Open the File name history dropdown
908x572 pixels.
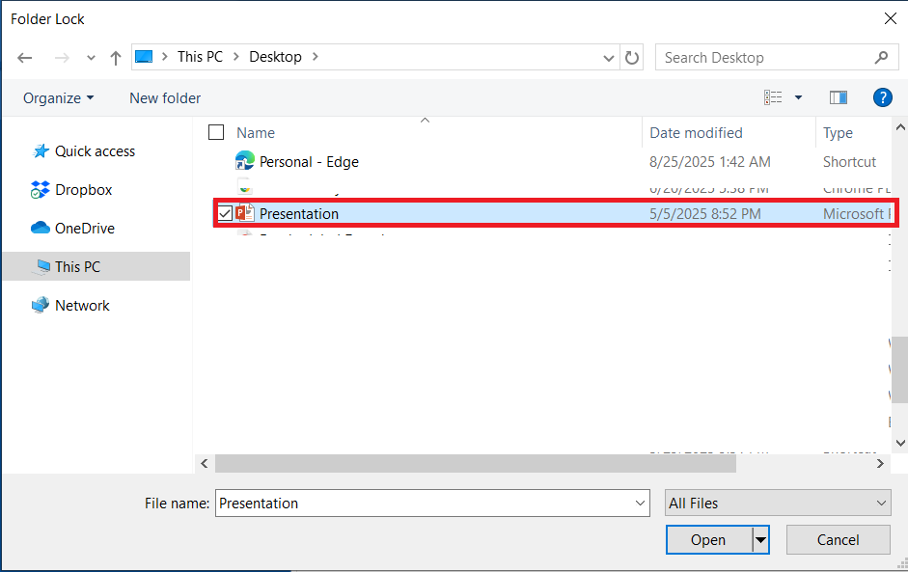642,503
